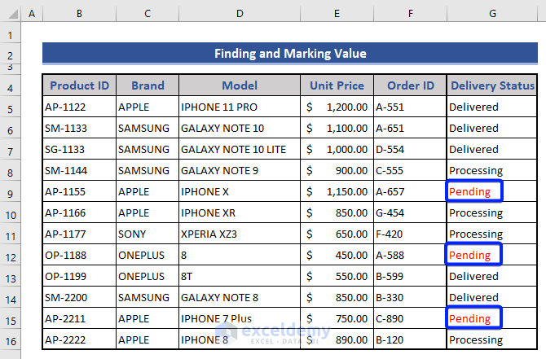This screenshot has height=359, width=546.
Task: Select Processing status in SM-1144 row
Action: point(492,170)
